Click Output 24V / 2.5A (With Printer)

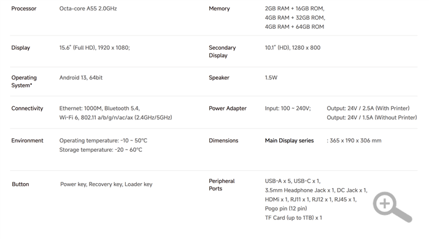coord(368,108)
